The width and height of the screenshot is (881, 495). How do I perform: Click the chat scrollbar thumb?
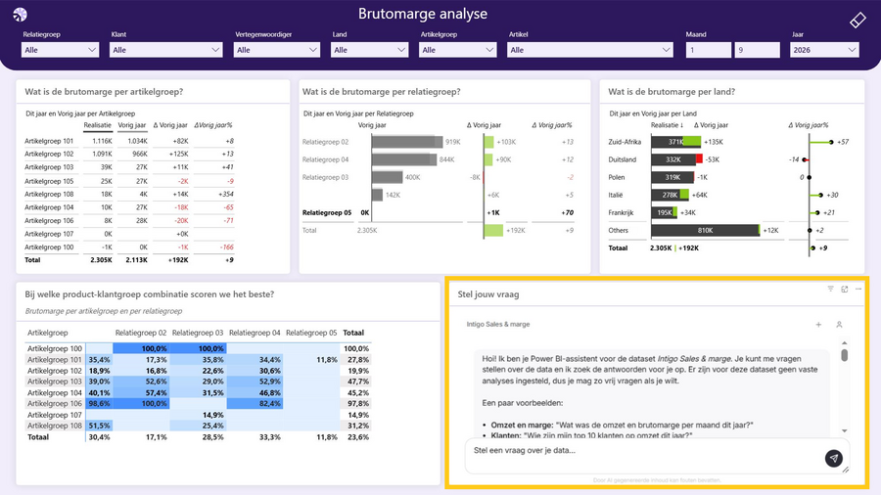[845, 355]
